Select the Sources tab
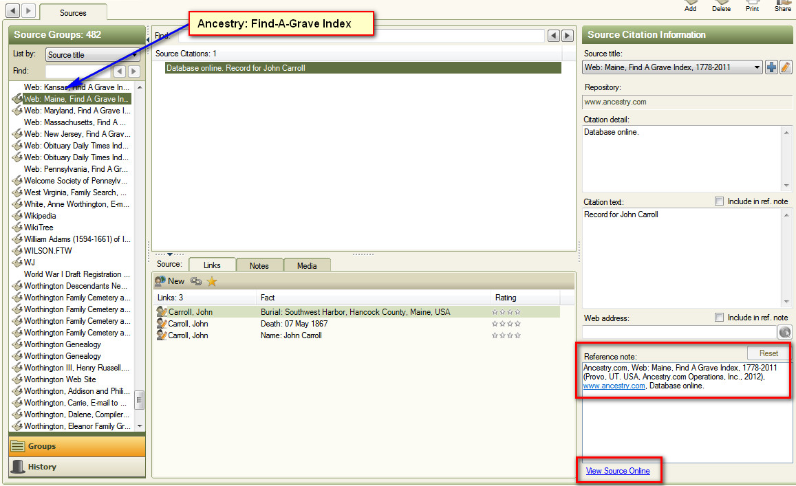This screenshot has height=486, width=796. (73, 12)
